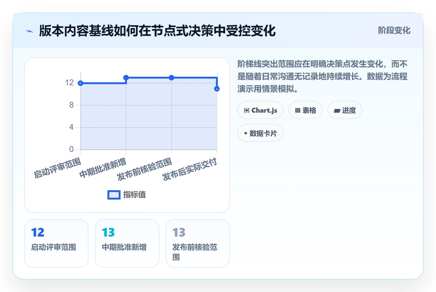Click the y-axis value 12
This screenshot has width=436, height=292.
(x=69, y=83)
